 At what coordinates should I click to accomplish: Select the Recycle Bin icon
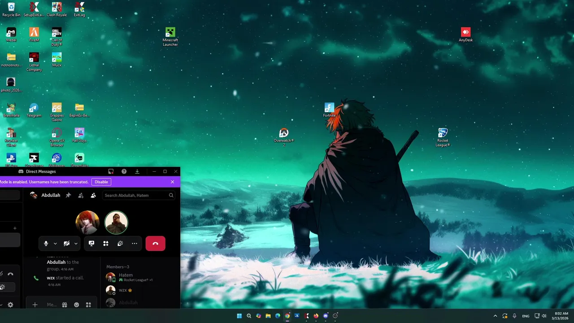click(x=11, y=9)
